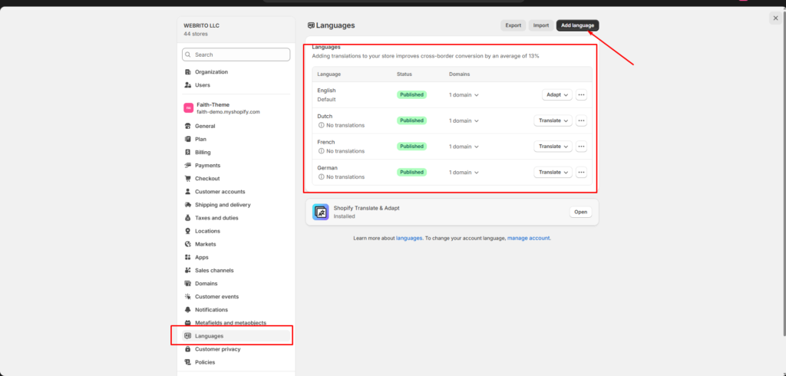
Task: Click the Installed status text
Action: click(345, 216)
